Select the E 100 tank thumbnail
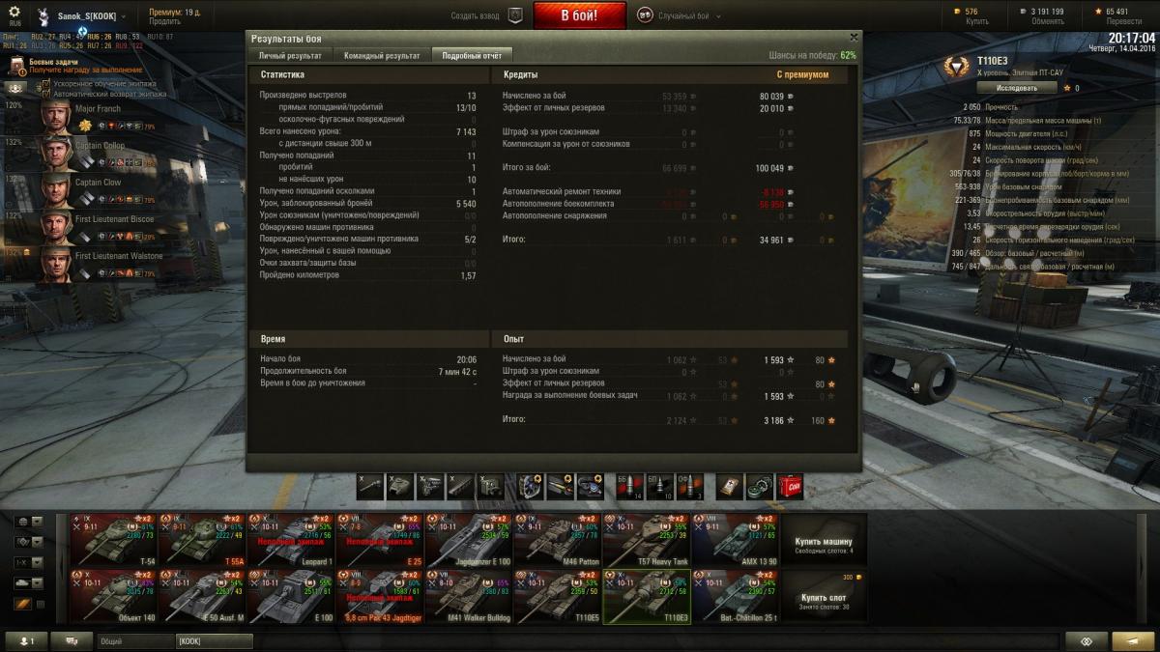Image resolution: width=1160 pixels, height=652 pixels. click(x=291, y=596)
